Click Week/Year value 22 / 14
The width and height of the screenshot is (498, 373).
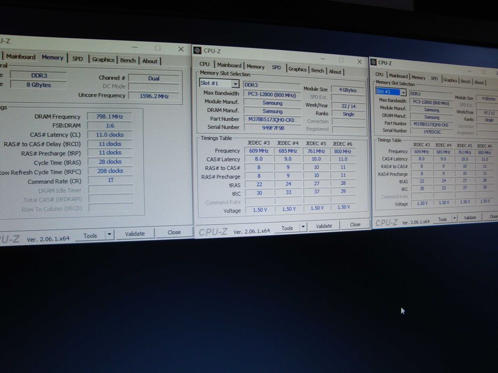pos(349,106)
